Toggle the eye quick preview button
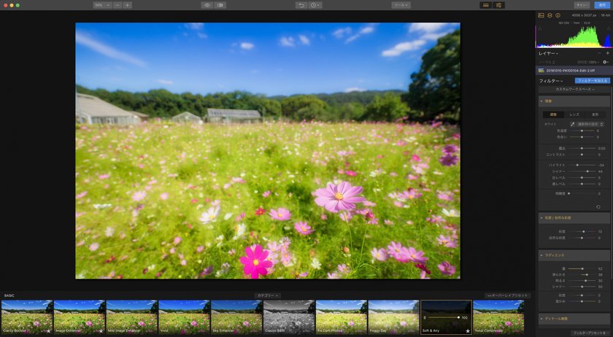Screen dimensions: 613x337 [207, 5]
